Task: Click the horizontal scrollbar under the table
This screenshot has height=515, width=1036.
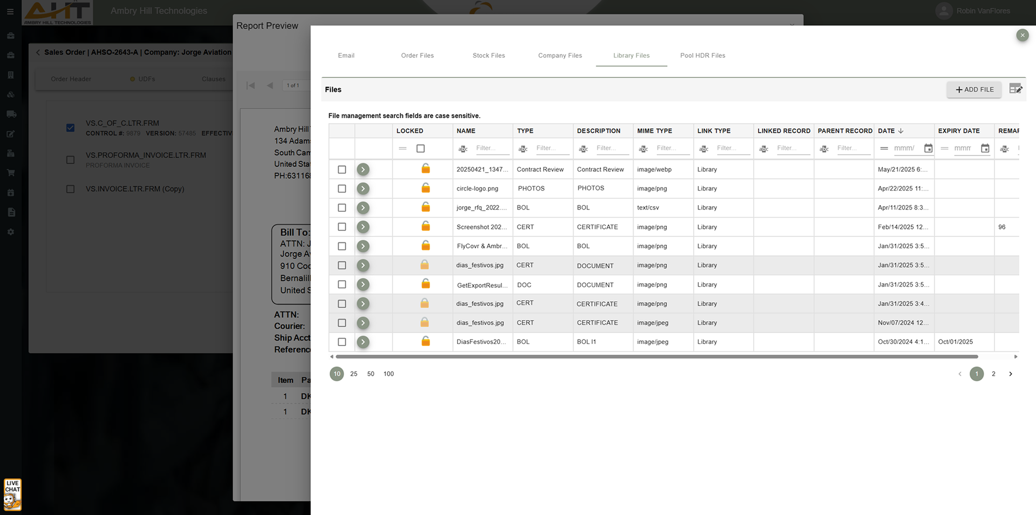Action: 656,357
